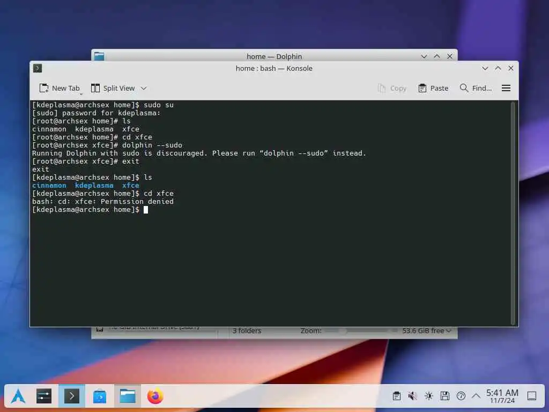
Task: Open the Discover software store
Action: coord(100,396)
